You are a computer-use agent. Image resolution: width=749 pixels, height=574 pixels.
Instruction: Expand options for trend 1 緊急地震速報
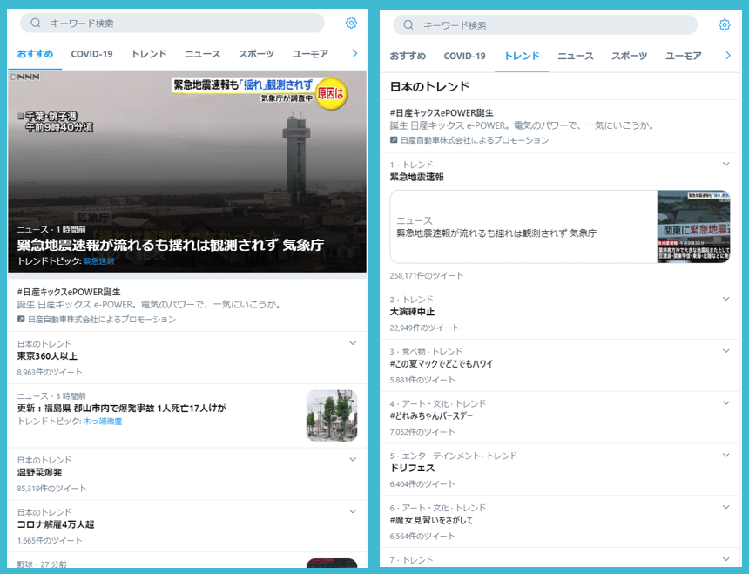point(726,165)
